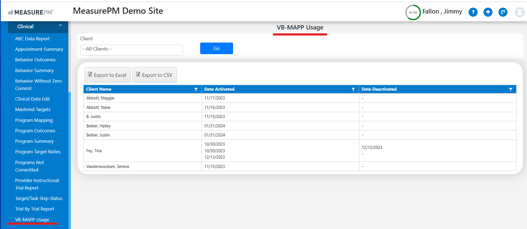Click the blue up-arrow upload icon

coord(488,12)
